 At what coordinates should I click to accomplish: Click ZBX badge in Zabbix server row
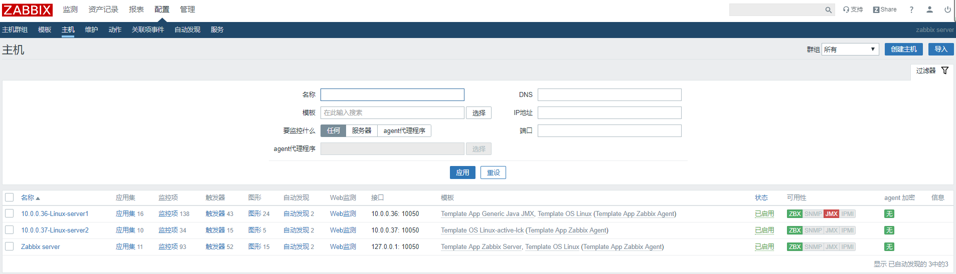(x=794, y=247)
